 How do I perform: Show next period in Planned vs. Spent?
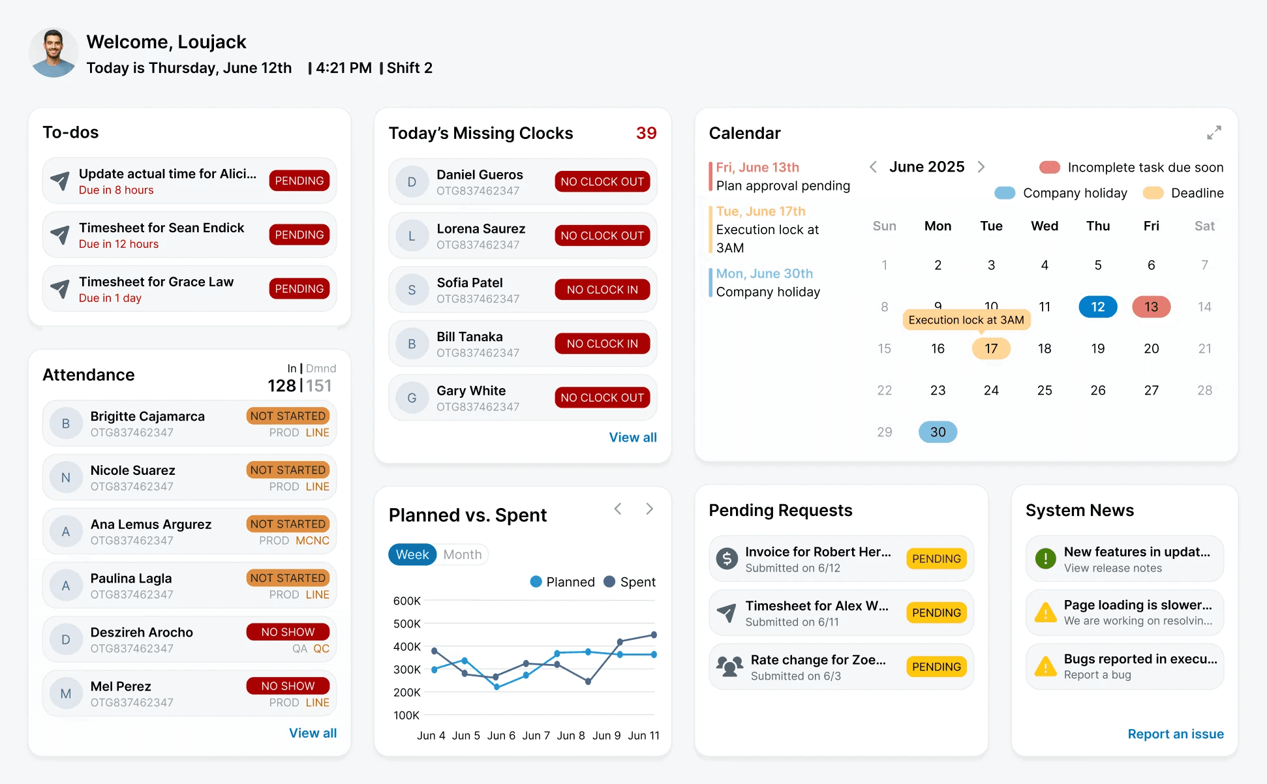click(x=649, y=509)
